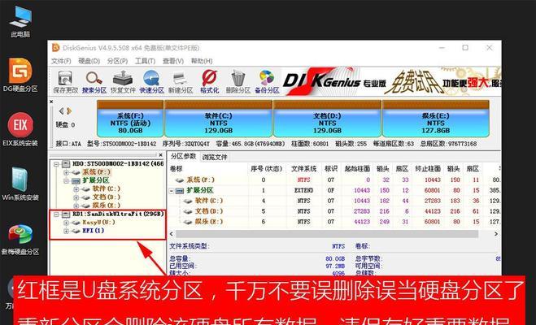The height and width of the screenshot is (325, 536).
Task: Click DiskGenius title bar app icon
Action: (x=56, y=48)
